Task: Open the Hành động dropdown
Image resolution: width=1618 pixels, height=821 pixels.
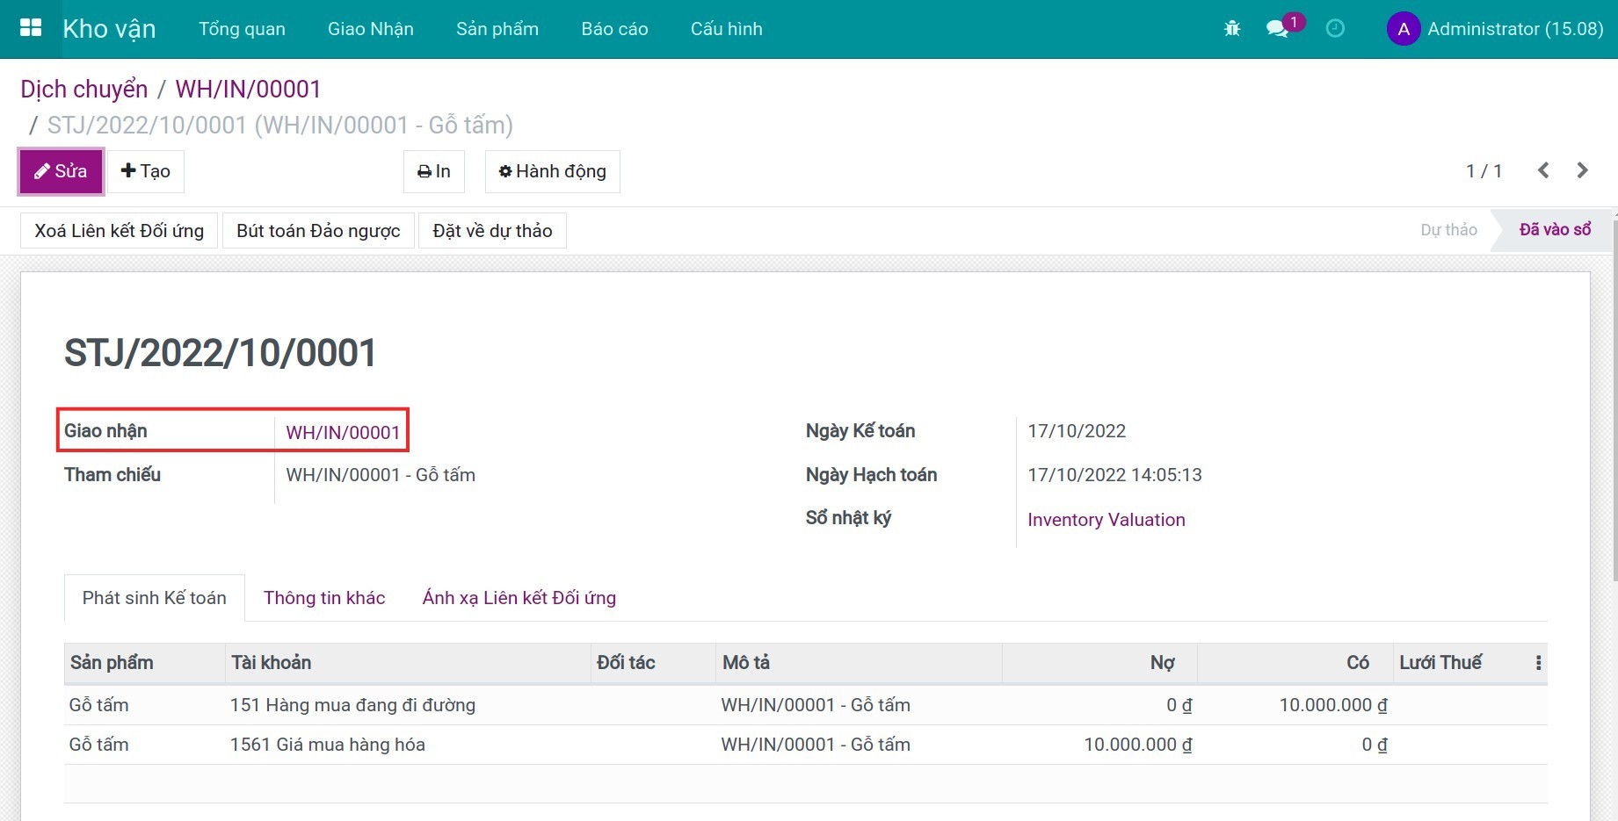Action: pos(552,171)
